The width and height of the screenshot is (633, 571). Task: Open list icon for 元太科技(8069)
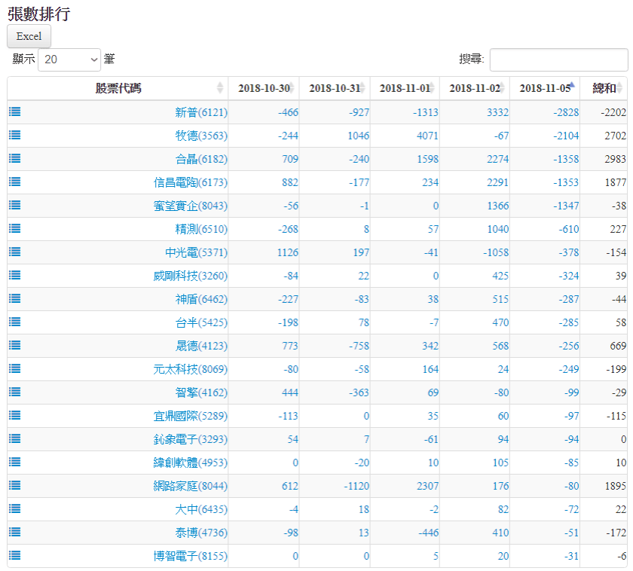[15, 368]
